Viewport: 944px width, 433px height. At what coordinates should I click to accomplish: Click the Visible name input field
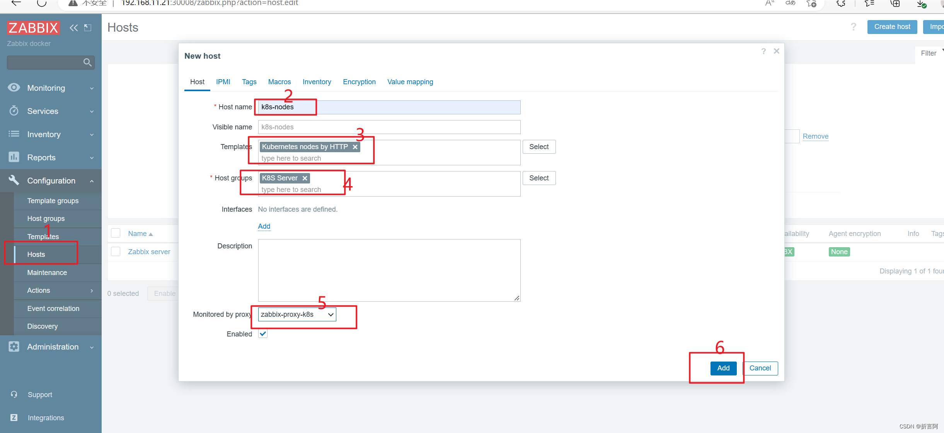click(x=389, y=127)
